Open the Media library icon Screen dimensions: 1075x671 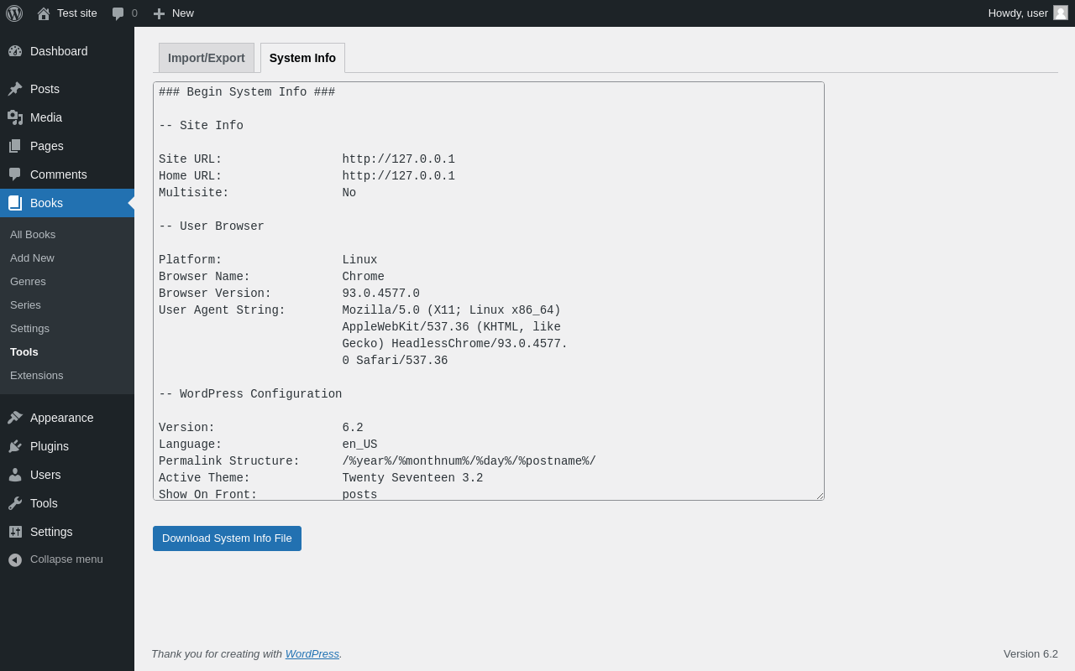[15, 117]
